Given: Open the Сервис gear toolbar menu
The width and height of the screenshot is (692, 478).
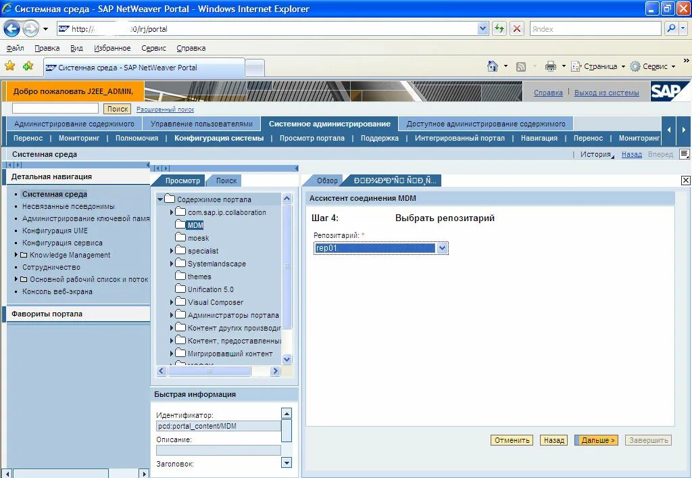Looking at the screenshot, I should 653,67.
